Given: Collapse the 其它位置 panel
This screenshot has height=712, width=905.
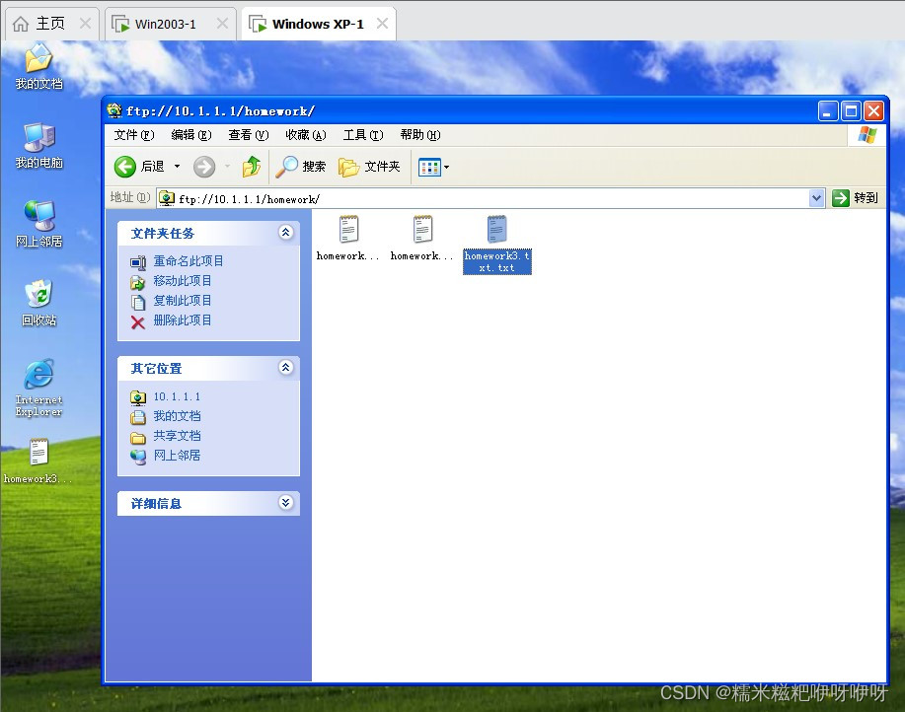Looking at the screenshot, I should pos(285,367).
